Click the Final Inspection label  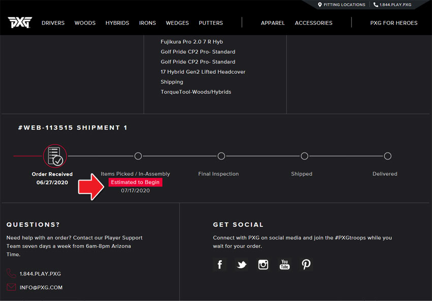[x=219, y=174]
